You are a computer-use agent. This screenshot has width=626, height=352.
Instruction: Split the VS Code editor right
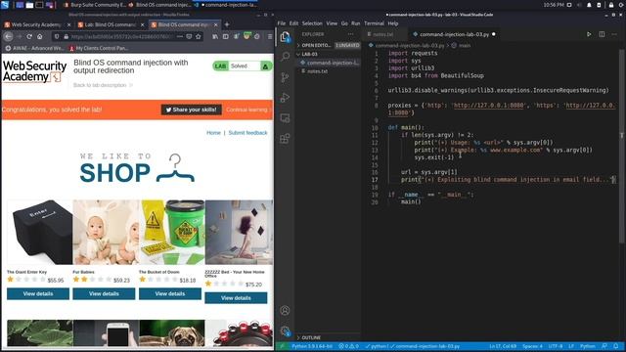click(602, 34)
